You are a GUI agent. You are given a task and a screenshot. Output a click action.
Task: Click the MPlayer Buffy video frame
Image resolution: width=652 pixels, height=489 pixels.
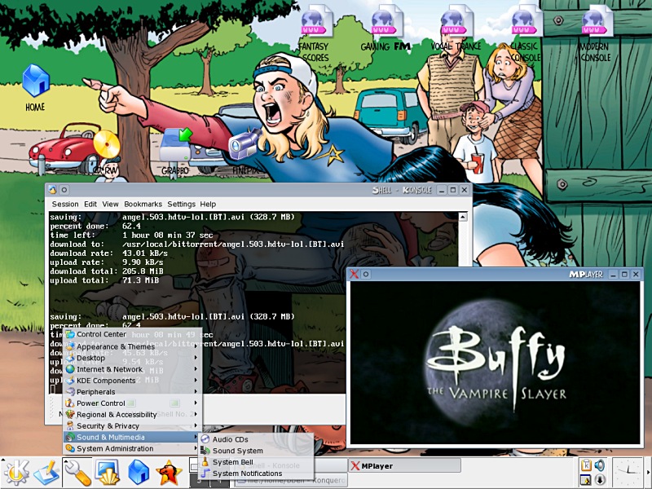click(495, 363)
